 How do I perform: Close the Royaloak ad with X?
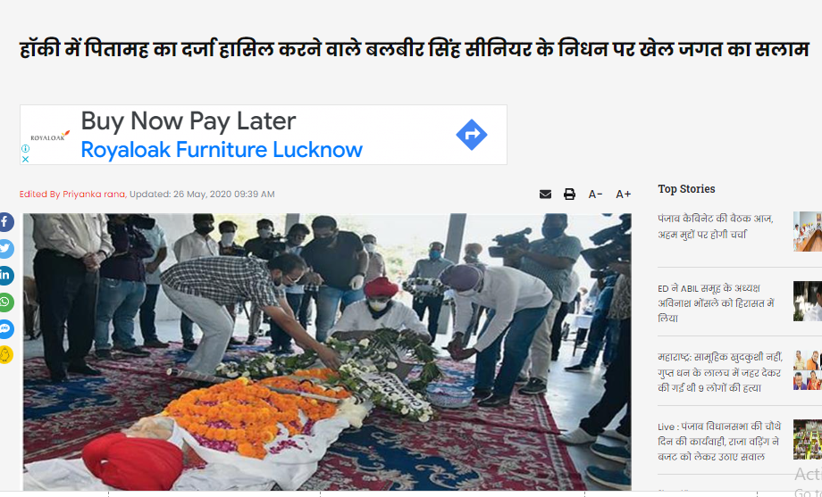25,159
